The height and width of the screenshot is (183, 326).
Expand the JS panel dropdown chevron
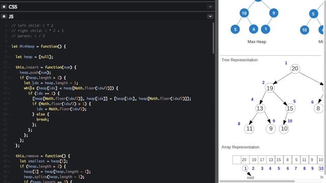coord(210,16)
